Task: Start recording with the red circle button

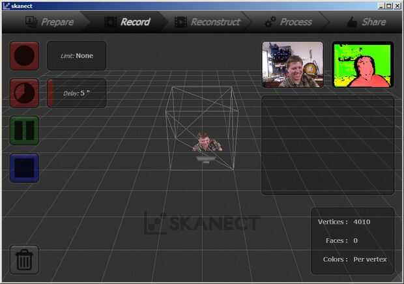Action: [25, 55]
